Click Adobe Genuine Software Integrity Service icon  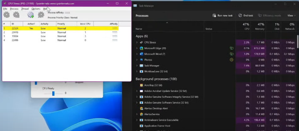pyautogui.click(x=141, y=97)
